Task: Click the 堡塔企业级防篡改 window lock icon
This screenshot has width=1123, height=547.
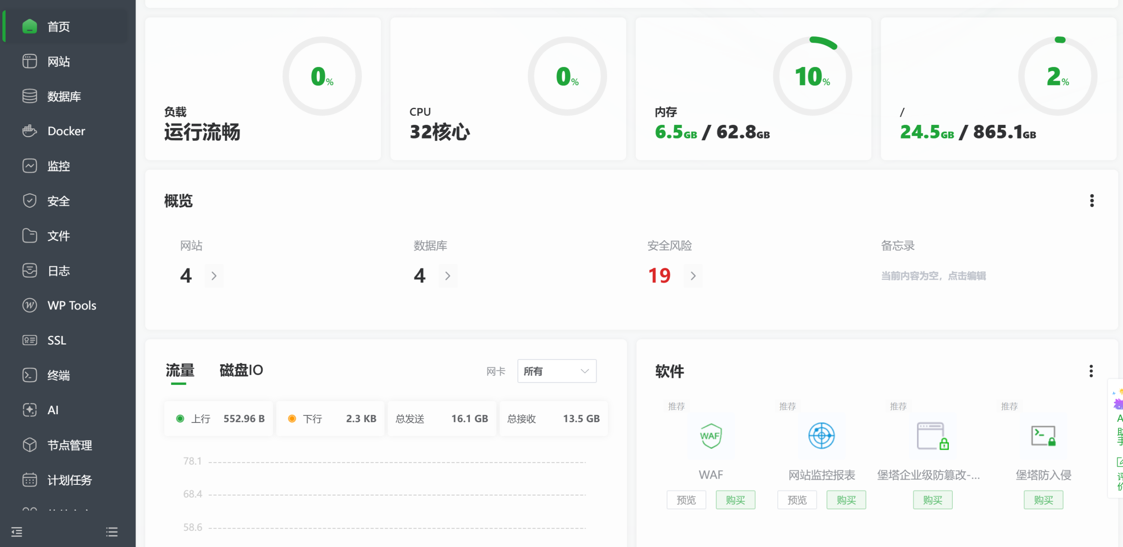Action: [x=933, y=436]
